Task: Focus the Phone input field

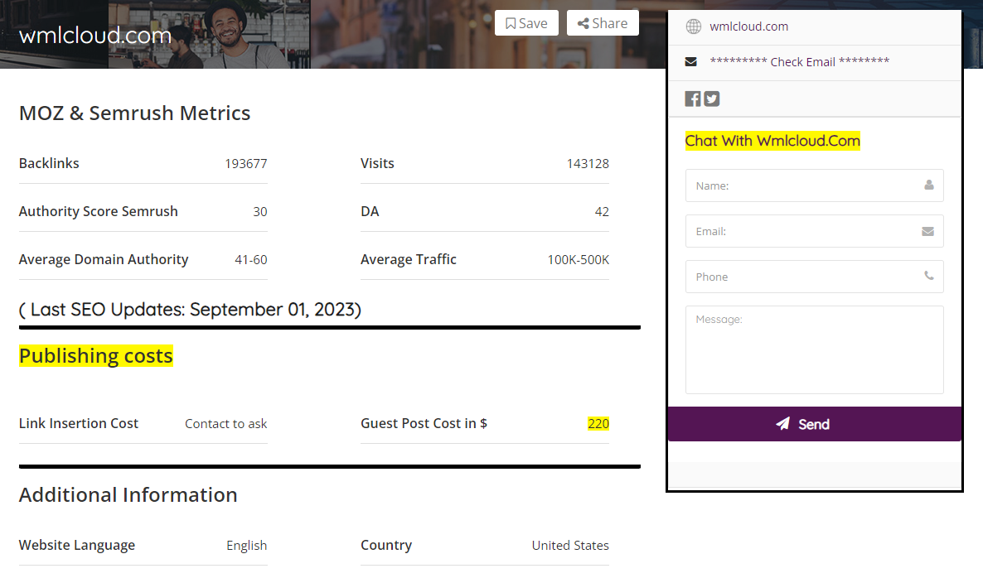Action: (x=804, y=277)
